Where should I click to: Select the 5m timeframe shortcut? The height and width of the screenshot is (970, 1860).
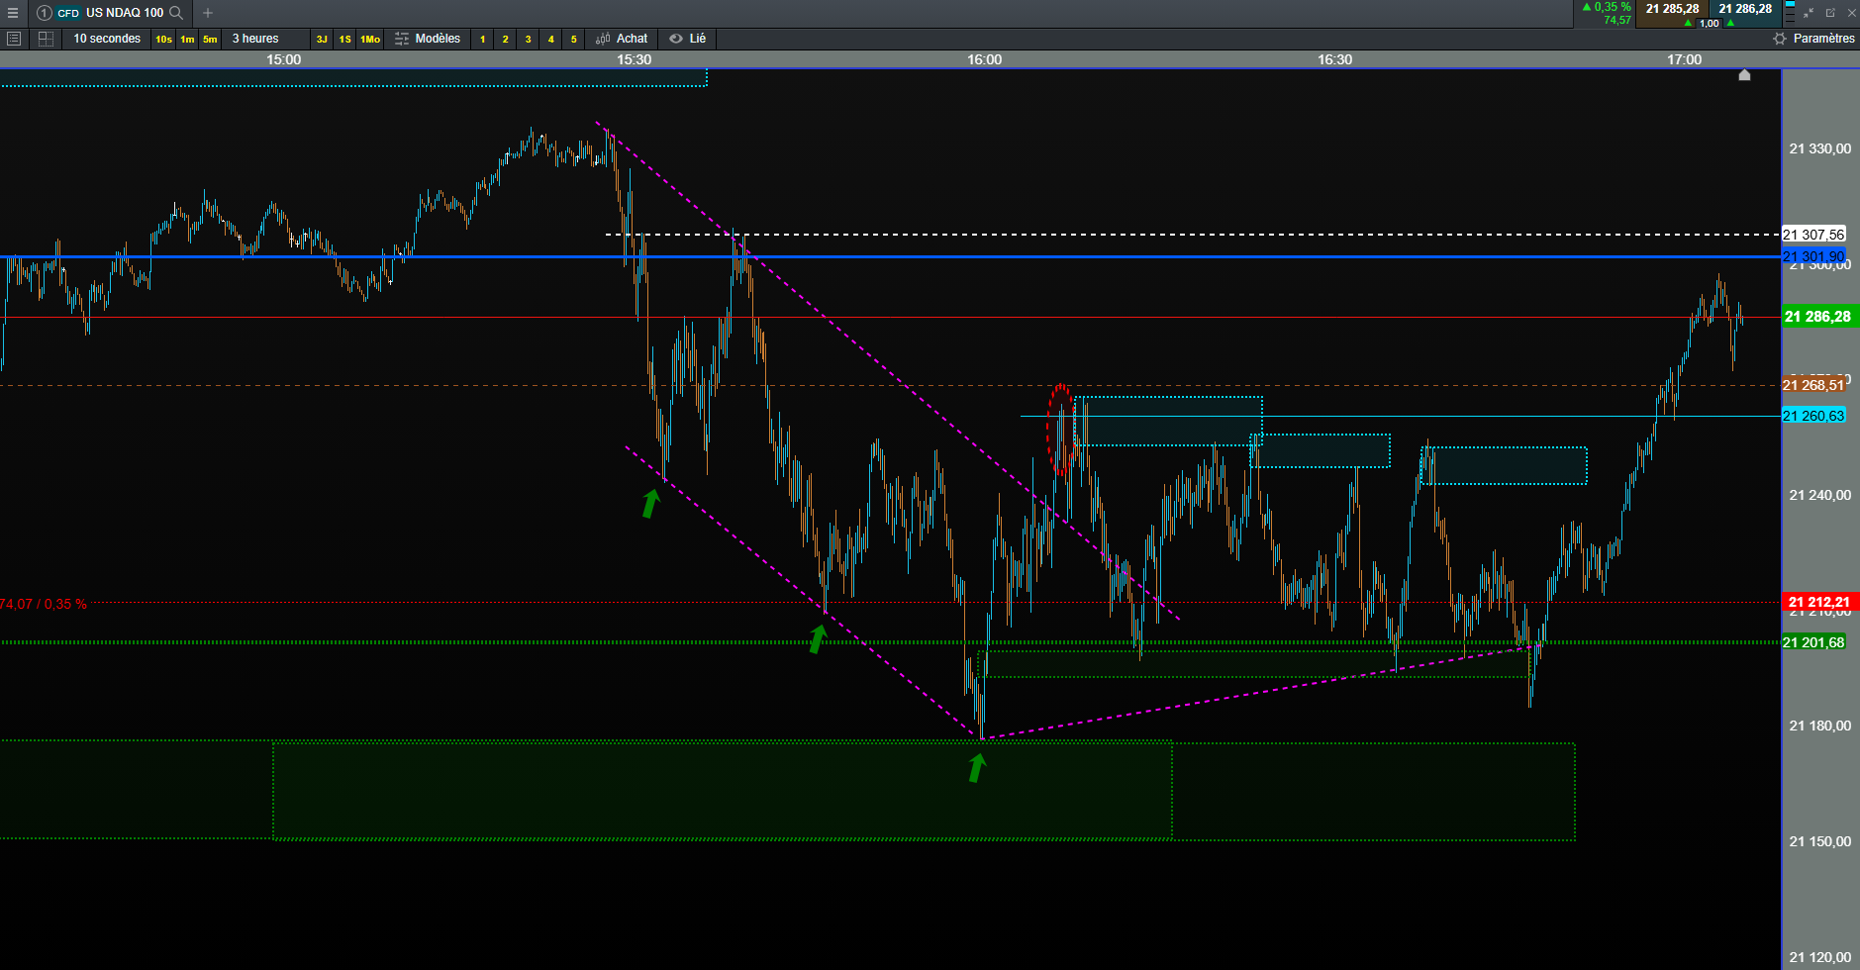point(210,40)
